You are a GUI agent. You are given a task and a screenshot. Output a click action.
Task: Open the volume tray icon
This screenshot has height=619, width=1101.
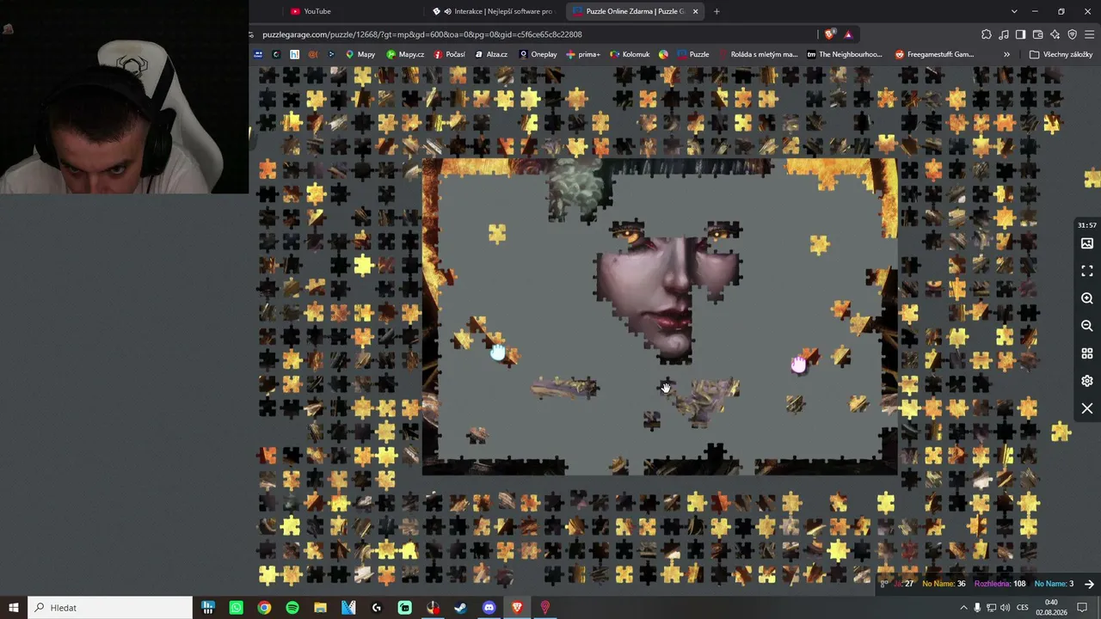1006,608
